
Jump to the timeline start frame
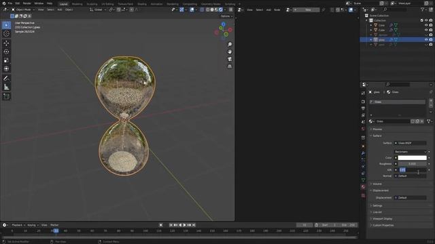(171, 225)
